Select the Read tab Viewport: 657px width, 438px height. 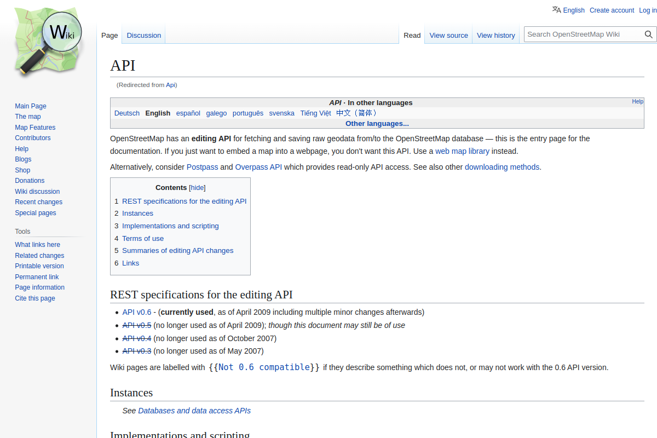[x=412, y=35]
